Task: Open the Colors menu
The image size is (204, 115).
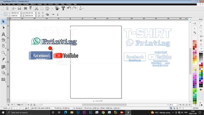Action: pos(57,4)
